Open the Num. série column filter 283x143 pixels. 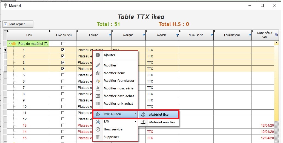(x=212, y=35)
